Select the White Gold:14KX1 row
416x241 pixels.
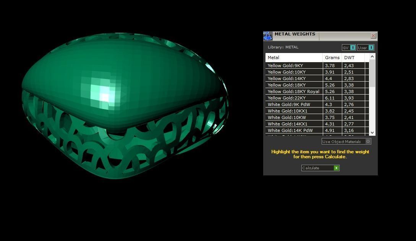click(x=317, y=124)
